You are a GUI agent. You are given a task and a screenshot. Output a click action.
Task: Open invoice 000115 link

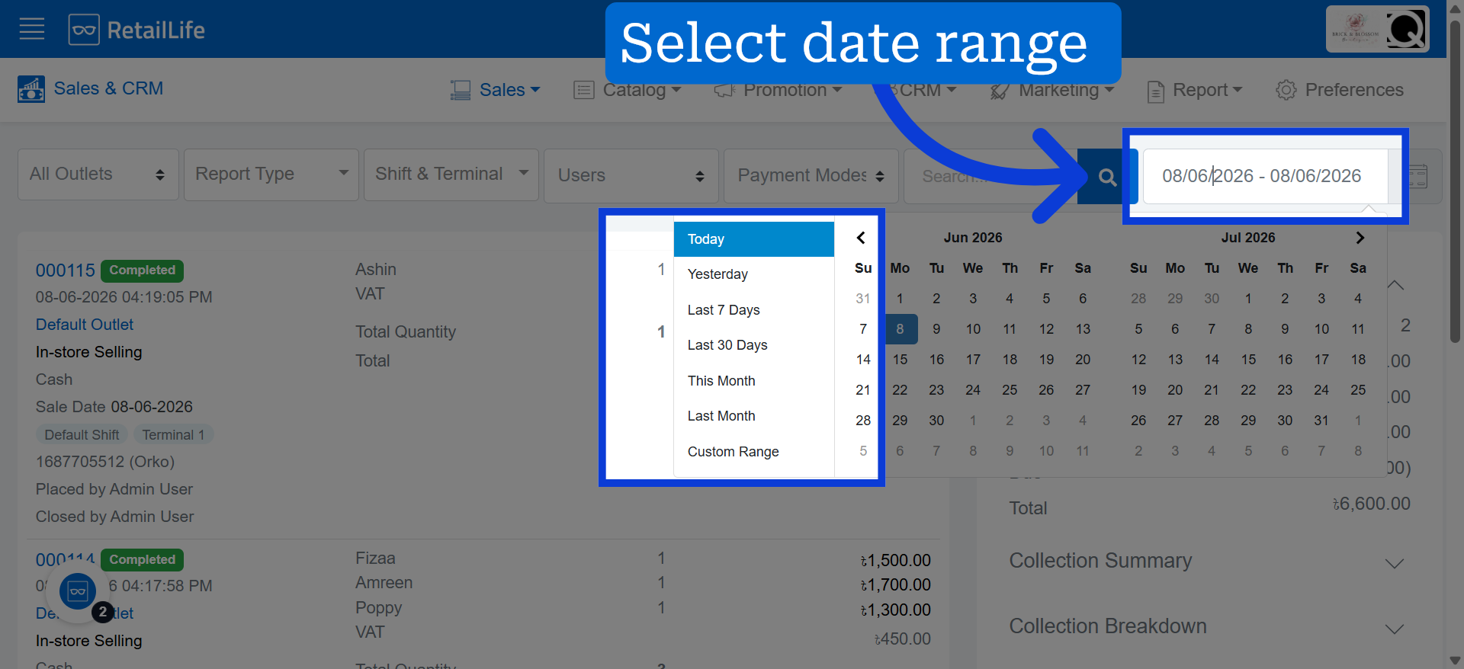66,270
